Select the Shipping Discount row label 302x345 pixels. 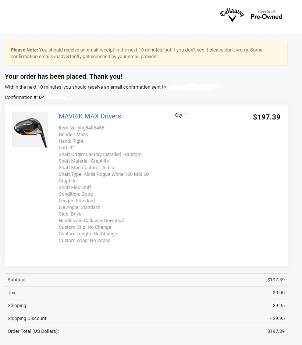click(x=28, y=319)
